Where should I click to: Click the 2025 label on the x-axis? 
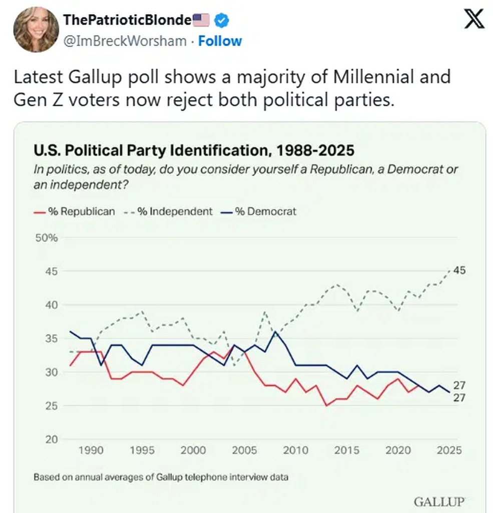(x=449, y=450)
